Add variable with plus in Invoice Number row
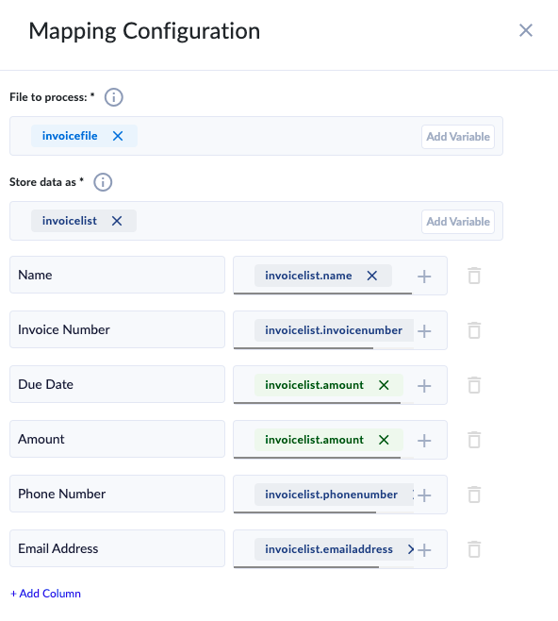 pyautogui.click(x=424, y=331)
